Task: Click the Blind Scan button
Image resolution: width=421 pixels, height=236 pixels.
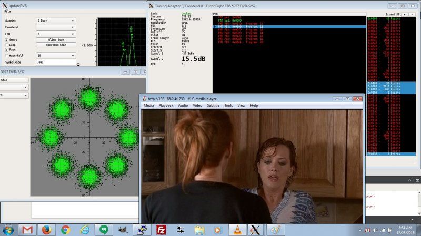Action: coord(56,40)
